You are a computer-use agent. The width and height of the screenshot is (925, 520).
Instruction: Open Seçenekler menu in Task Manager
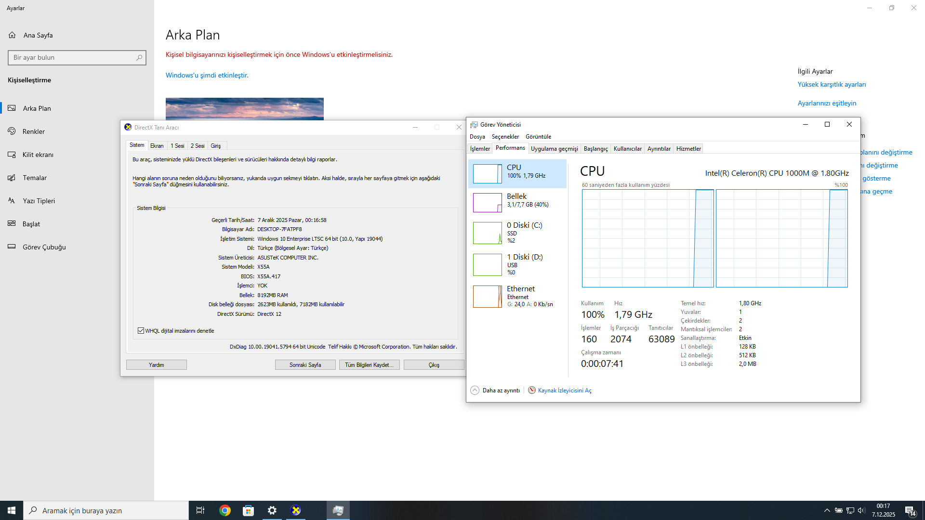[505, 137]
